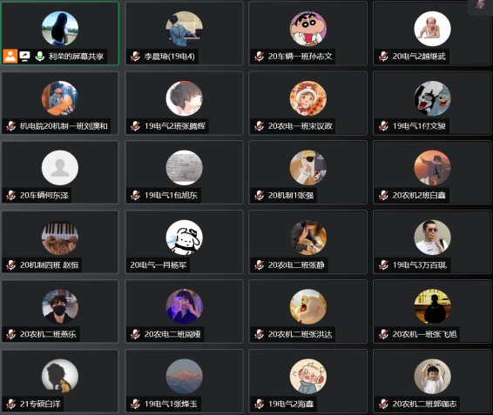Select the Crayon Shin-chan avatar of 20车辆一班孙志文
Image resolution: width=493 pixels, height=415 pixels.
pyautogui.click(x=308, y=29)
